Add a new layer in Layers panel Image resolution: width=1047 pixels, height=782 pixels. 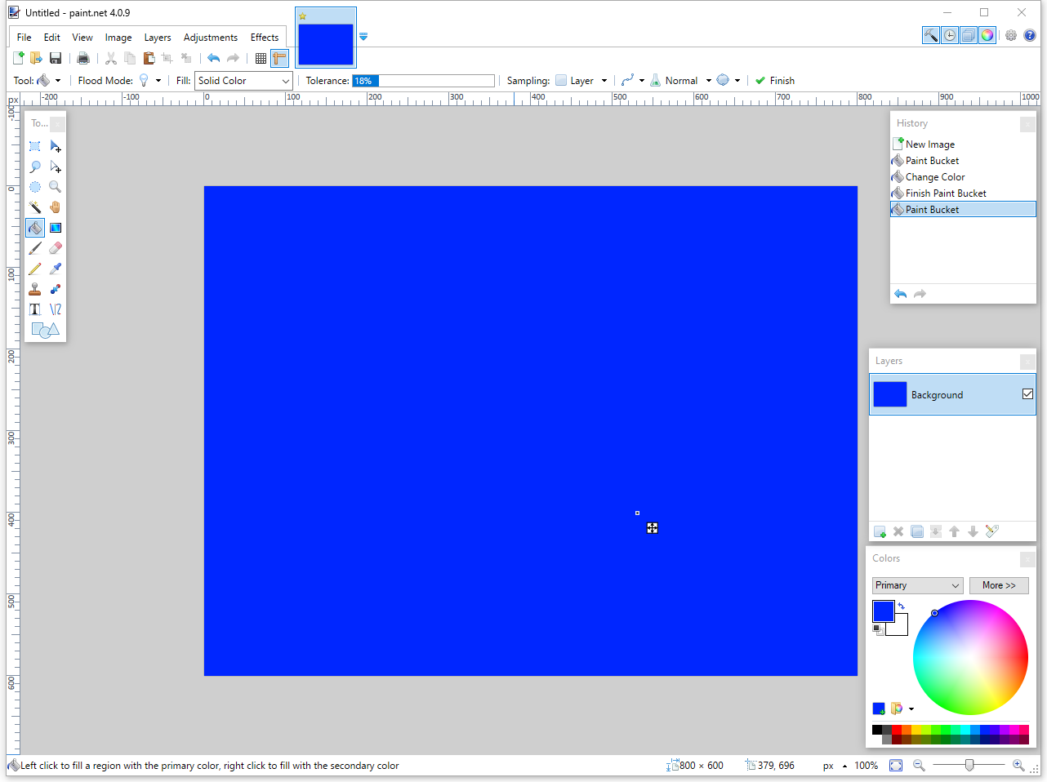880,531
